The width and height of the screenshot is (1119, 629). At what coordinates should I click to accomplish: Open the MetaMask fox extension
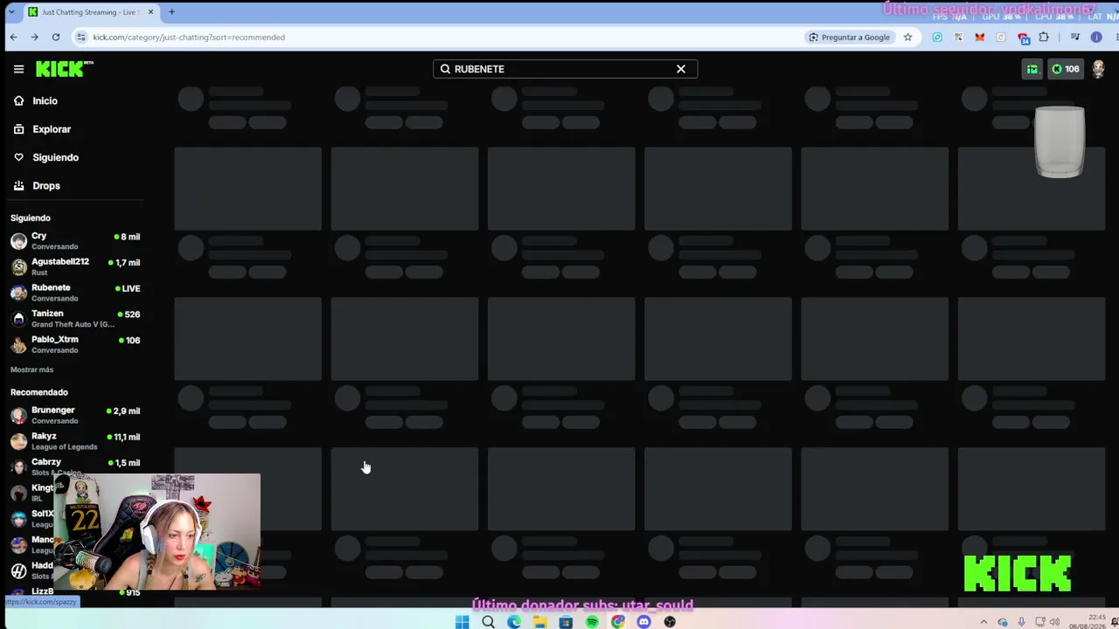click(x=979, y=38)
